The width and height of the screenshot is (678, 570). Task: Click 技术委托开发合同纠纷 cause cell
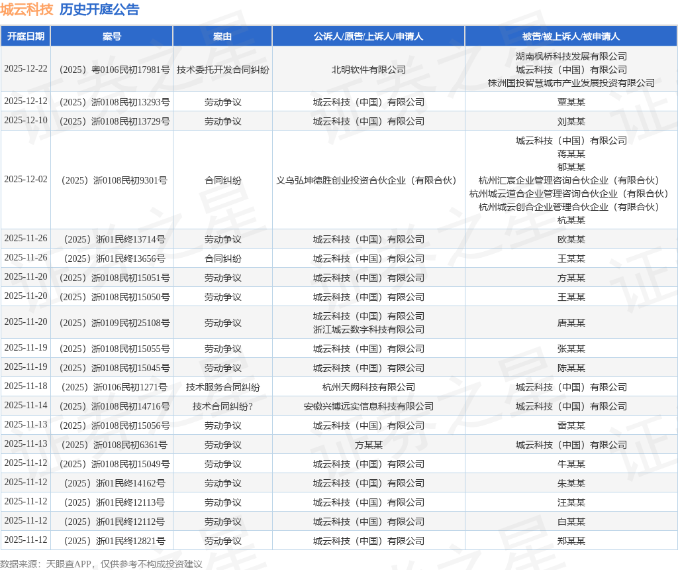[222, 70]
